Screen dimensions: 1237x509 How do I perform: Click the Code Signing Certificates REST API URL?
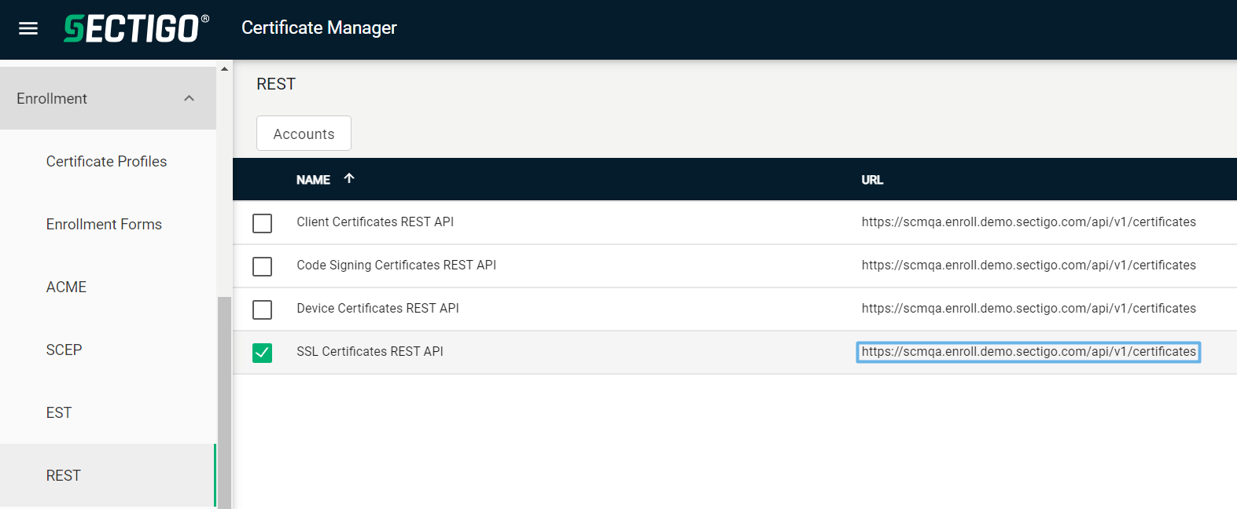pyautogui.click(x=1029, y=265)
